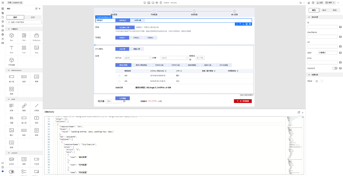Open the hamburger main menu
This screenshot has width=343, height=176.
(x=2, y=2)
